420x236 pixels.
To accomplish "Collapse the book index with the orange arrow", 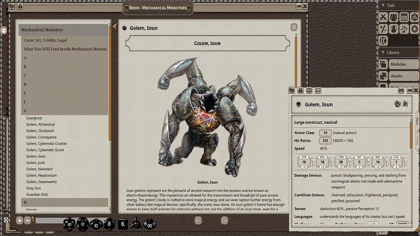I will tap(115, 27).
